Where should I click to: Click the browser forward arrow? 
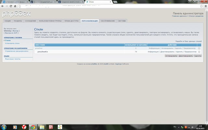click(x=6, y=6)
